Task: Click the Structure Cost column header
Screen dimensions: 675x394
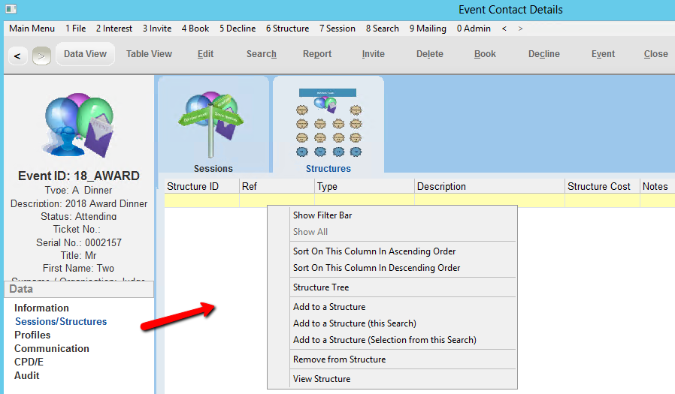Action: (598, 186)
